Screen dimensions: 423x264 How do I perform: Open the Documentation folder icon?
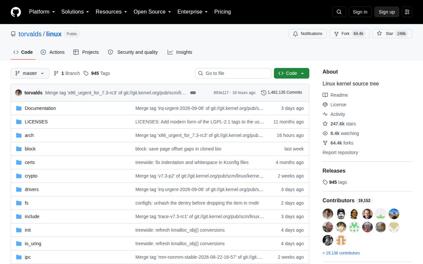tap(19, 108)
